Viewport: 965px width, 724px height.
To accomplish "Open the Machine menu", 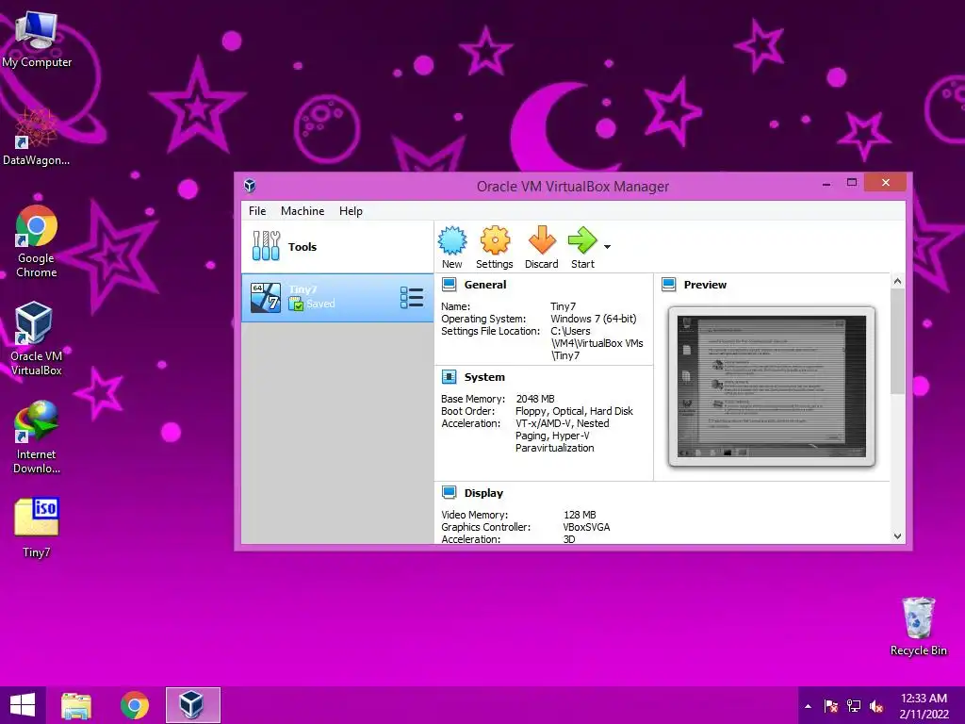I will coord(303,210).
